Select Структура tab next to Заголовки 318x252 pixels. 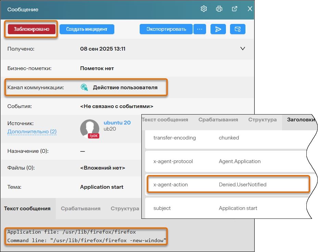(262, 120)
